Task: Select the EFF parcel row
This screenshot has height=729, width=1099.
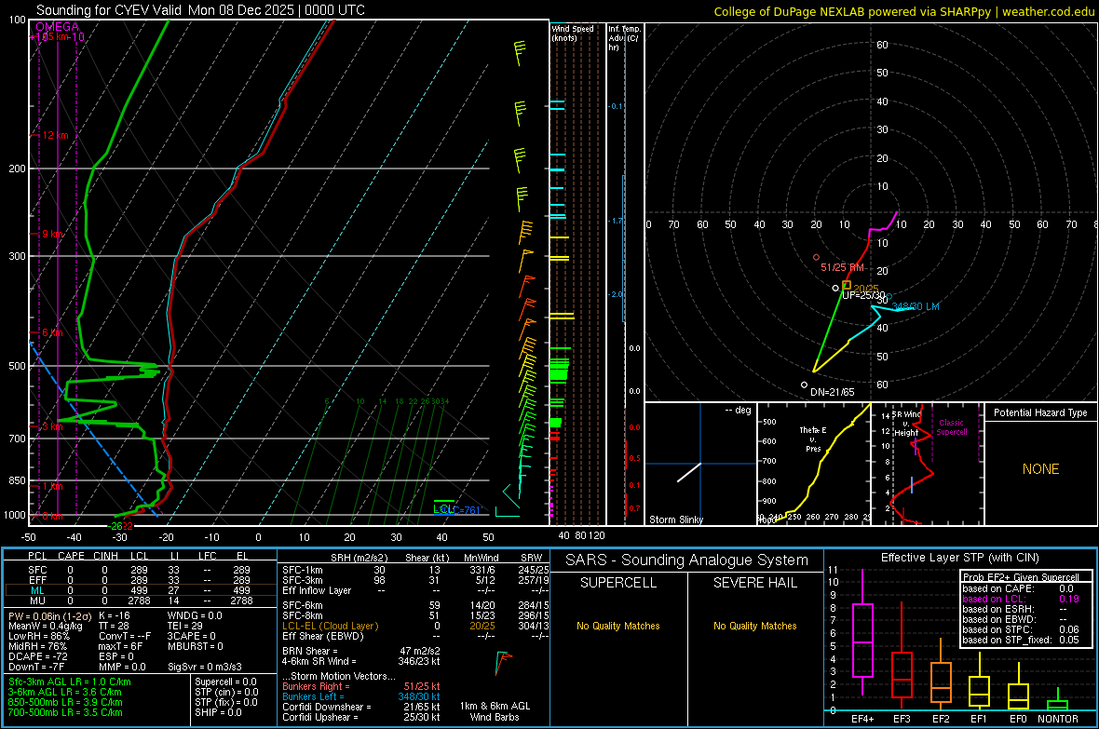Action: (140, 580)
